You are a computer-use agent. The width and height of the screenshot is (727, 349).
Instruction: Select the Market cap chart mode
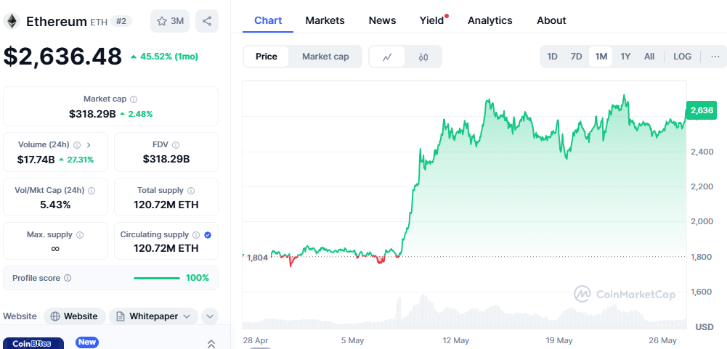point(325,57)
